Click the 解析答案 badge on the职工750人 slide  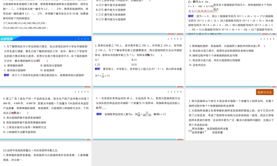[x=180, y=87]
